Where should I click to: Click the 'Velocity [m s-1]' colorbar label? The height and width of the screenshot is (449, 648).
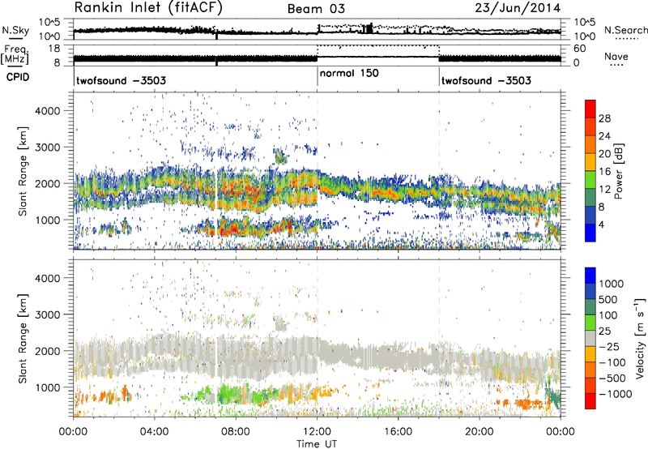click(x=640, y=338)
